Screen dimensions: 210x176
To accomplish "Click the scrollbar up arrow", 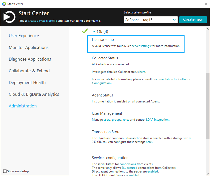I will pyautogui.click(x=208, y=29).
